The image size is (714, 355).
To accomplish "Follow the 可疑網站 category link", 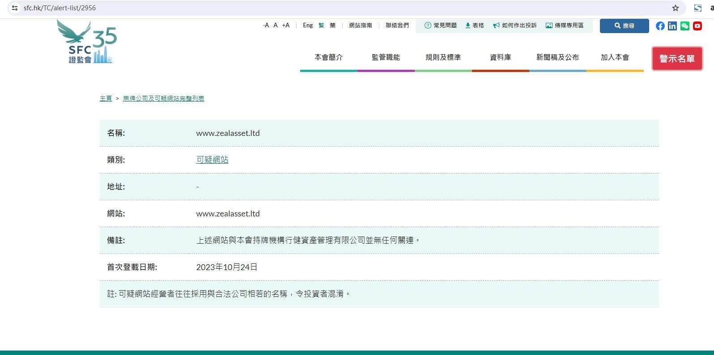I will coord(212,160).
